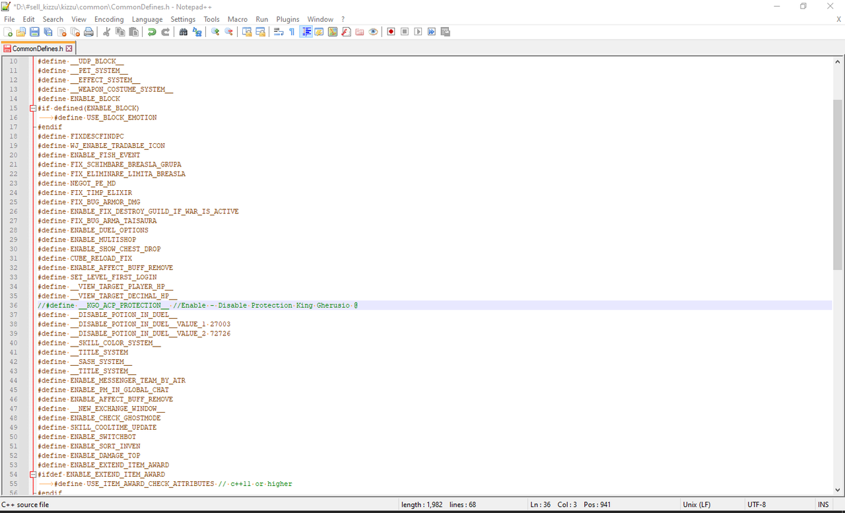Cut the selection using the scissors icon

(107, 32)
